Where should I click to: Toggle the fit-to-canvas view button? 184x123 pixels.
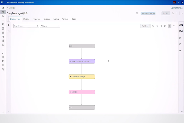165,26
